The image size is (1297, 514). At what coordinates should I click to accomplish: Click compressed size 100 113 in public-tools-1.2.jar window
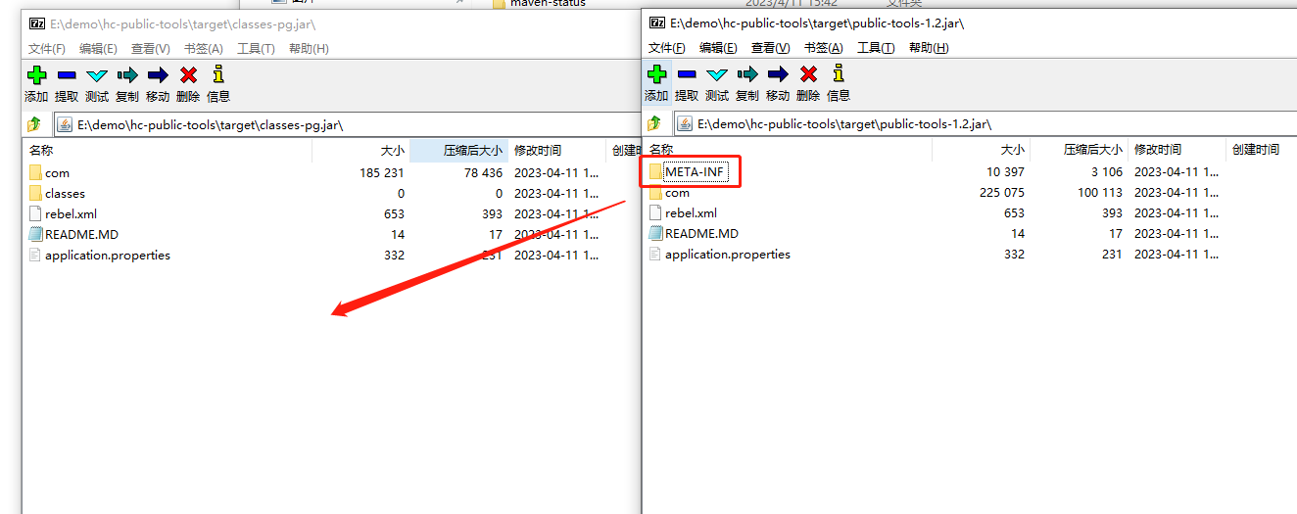click(1100, 193)
